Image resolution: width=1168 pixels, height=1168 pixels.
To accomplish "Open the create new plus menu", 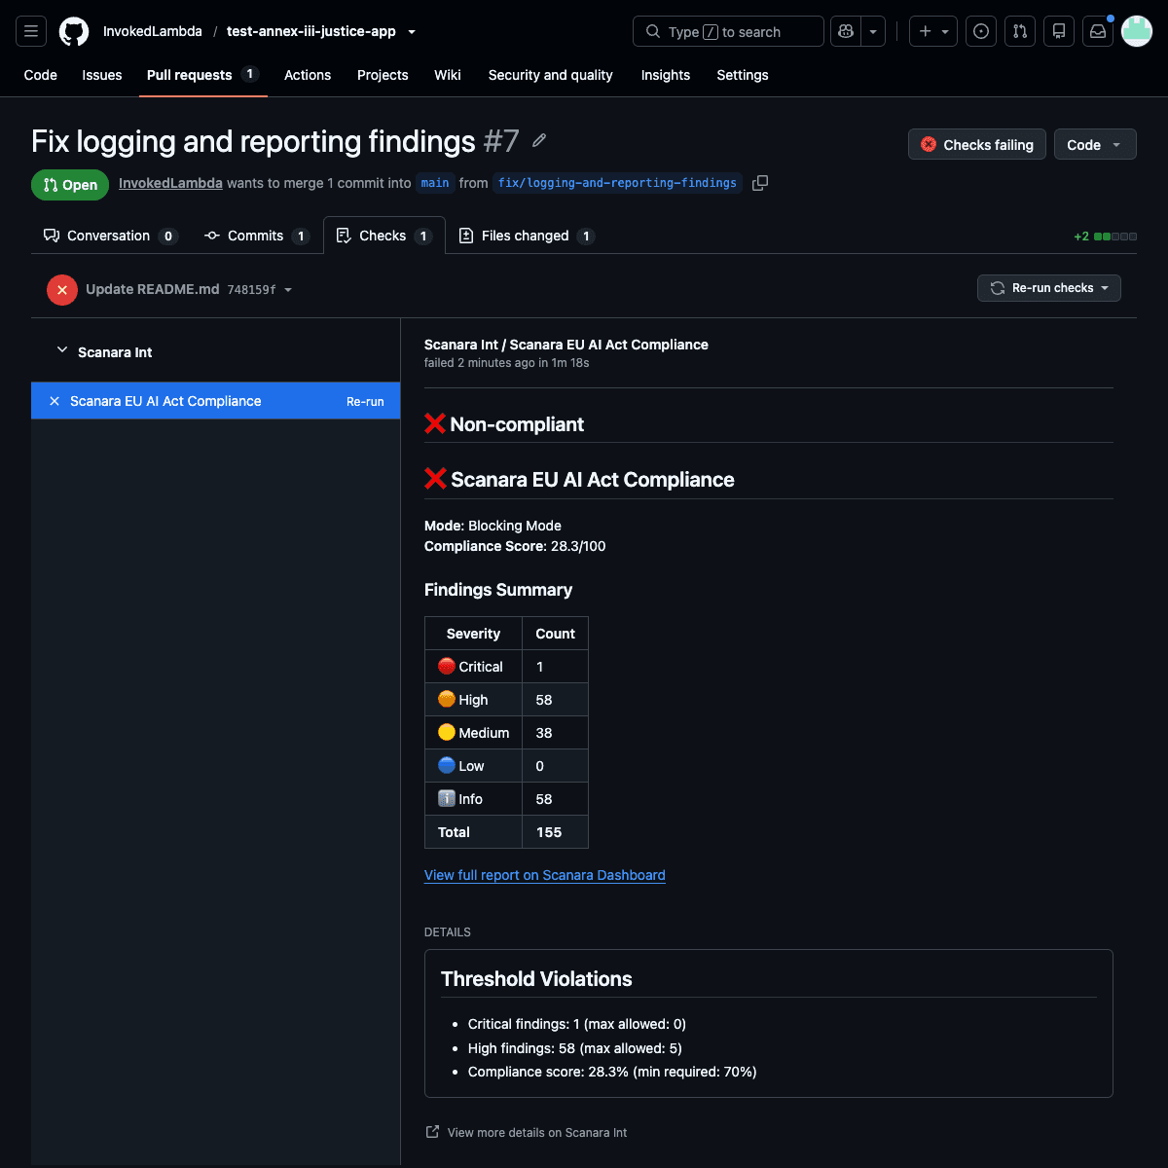I will tap(933, 31).
